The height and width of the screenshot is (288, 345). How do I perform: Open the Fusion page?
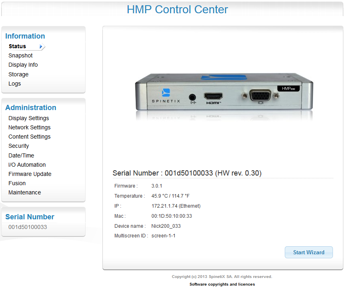17,183
